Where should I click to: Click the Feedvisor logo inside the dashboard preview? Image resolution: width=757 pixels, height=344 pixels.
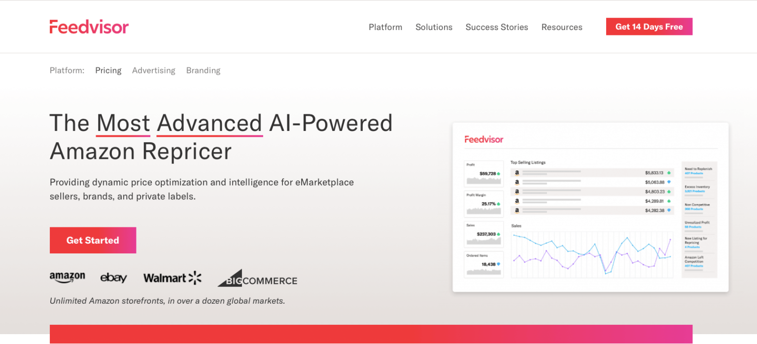(x=483, y=139)
